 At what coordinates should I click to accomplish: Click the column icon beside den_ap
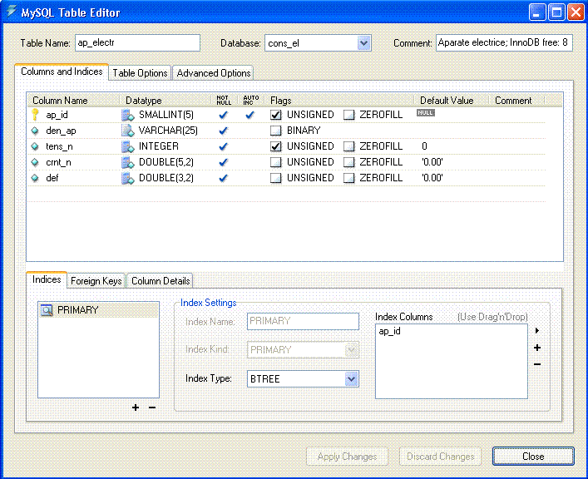tap(35, 131)
